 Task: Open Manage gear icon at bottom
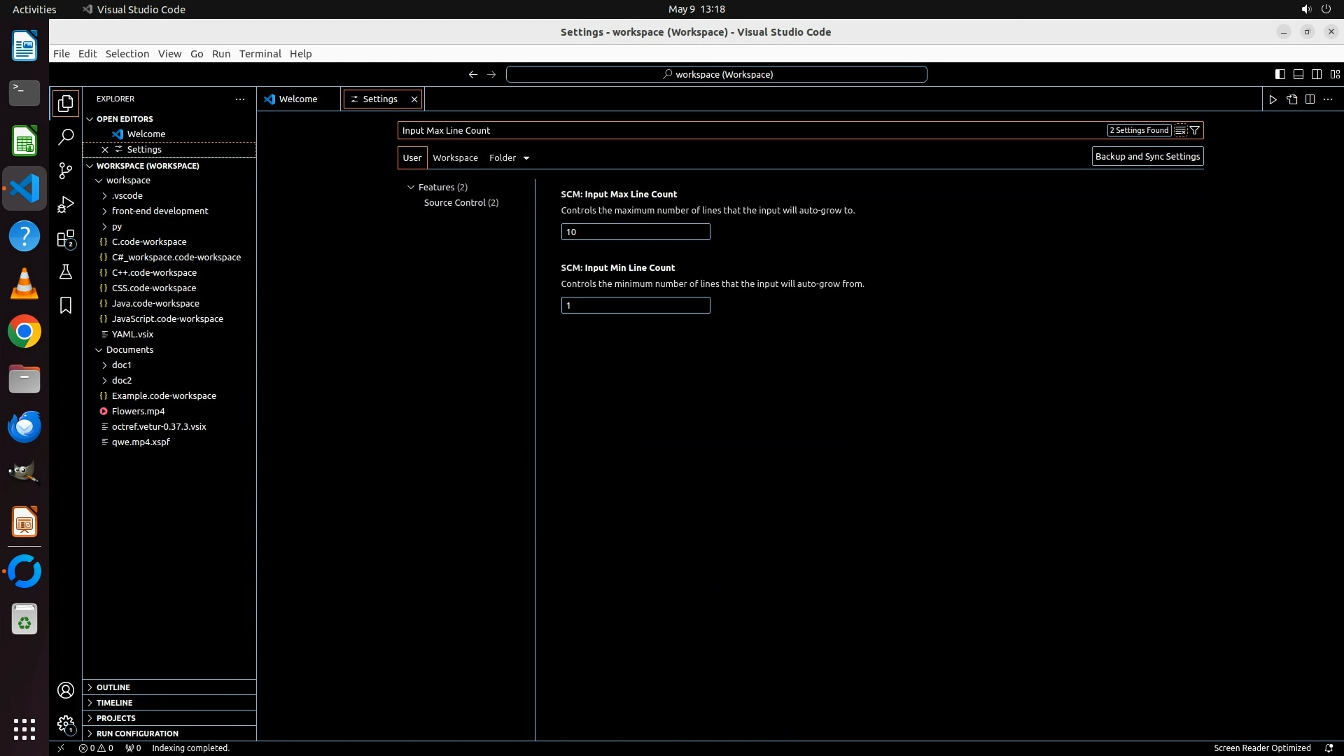click(x=66, y=724)
